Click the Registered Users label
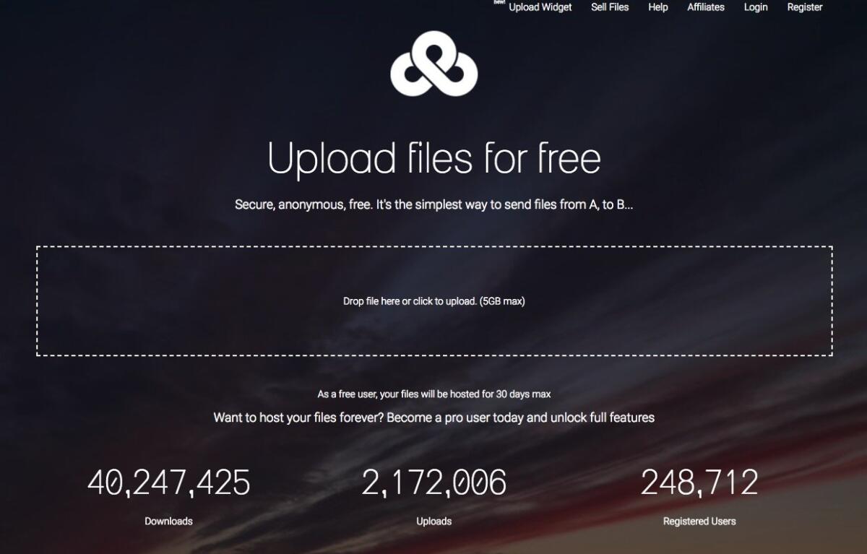 point(700,520)
